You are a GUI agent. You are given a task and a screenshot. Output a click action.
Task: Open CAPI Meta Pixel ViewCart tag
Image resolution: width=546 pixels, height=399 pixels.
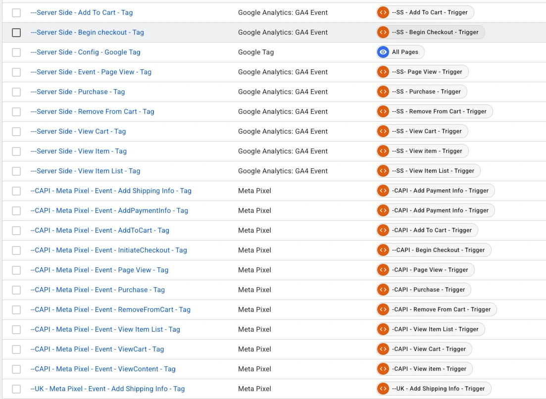pyautogui.click(x=97, y=349)
